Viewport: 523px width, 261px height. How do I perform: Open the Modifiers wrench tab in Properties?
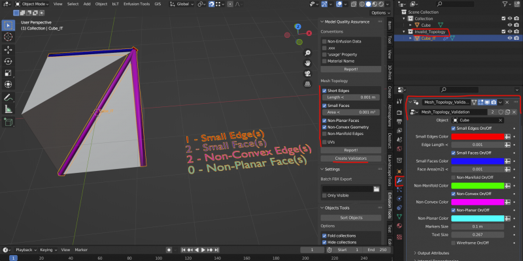pos(400,180)
